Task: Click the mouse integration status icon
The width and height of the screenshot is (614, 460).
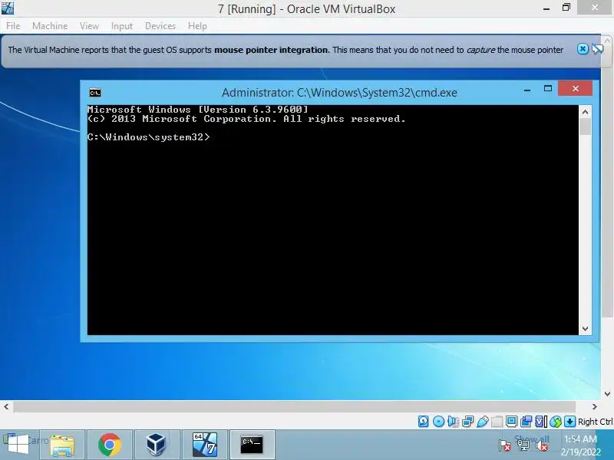Action: (x=555, y=421)
